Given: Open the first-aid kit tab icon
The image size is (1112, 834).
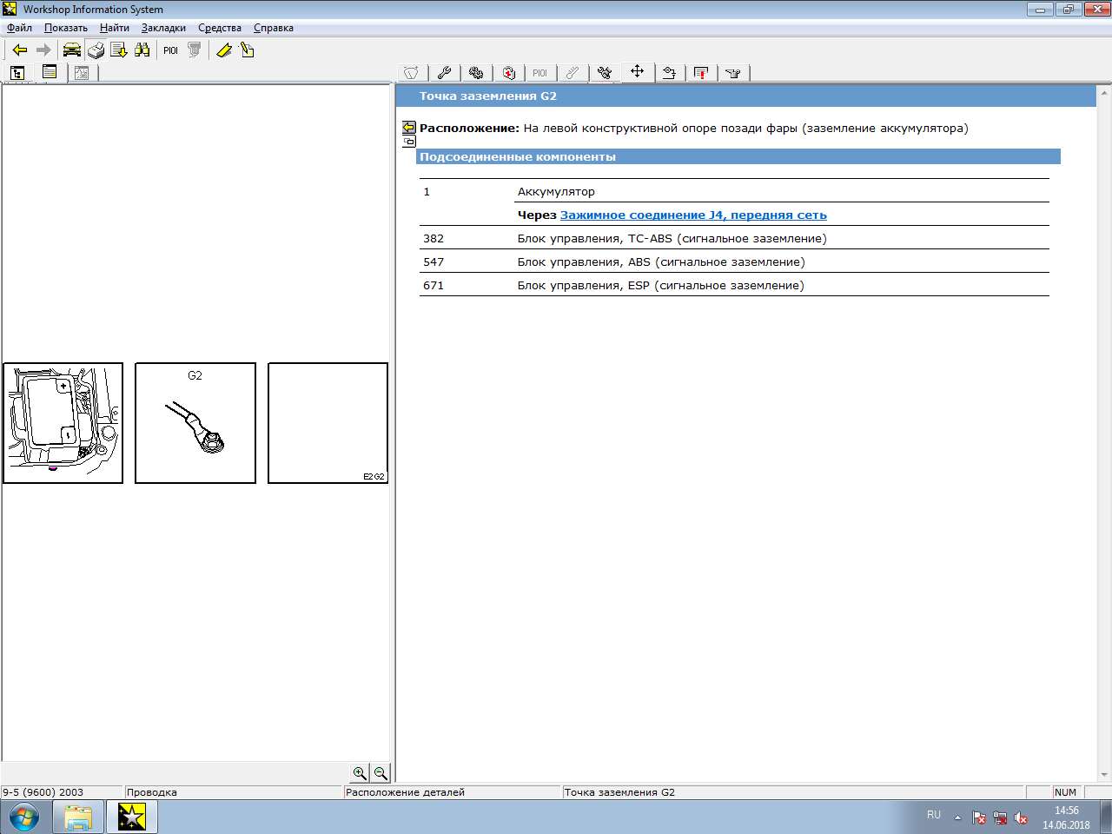Looking at the screenshot, I should pos(509,73).
